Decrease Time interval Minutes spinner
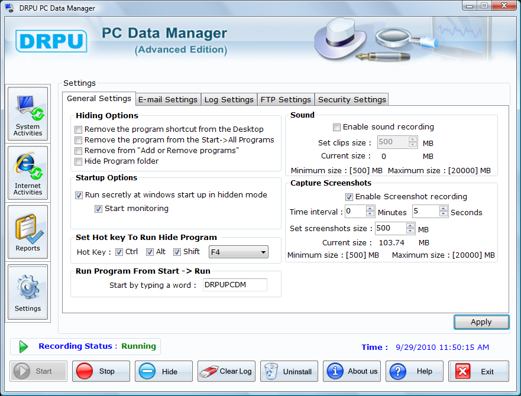 click(x=370, y=214)
